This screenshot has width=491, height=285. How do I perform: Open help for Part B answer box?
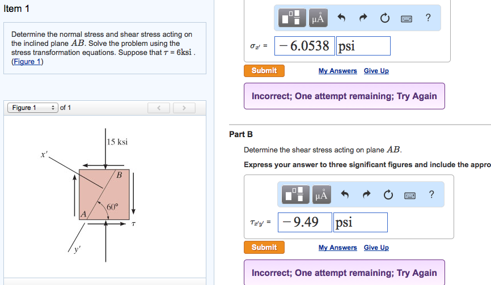coord(431,194)
